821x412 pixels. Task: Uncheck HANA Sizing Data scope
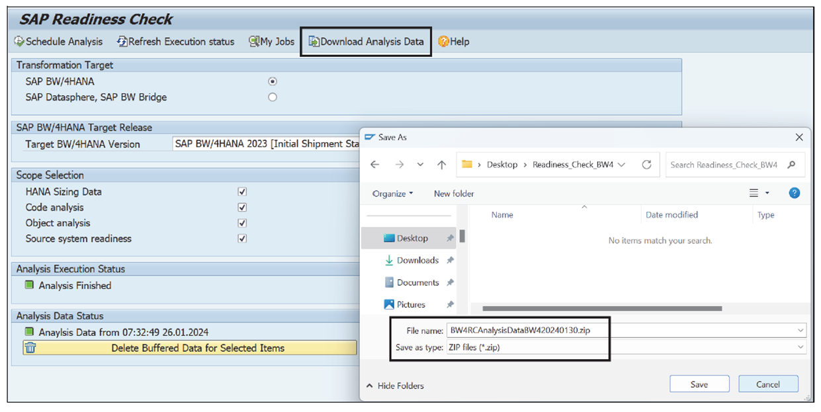click(241, 192)
